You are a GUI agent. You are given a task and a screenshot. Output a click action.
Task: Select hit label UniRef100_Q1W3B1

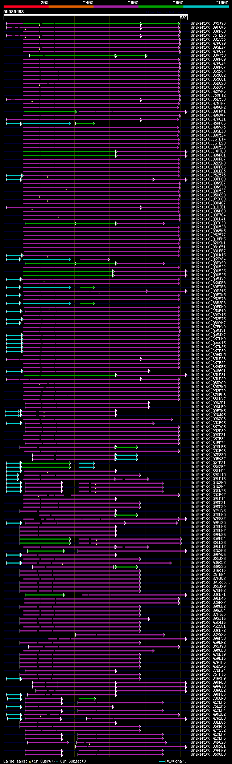208,207
